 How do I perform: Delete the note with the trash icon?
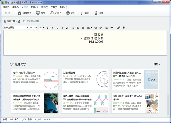click(x=96, y=13)
